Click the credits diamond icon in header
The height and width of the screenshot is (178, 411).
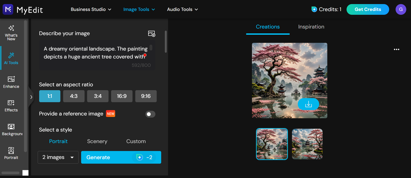pos(314,9)
